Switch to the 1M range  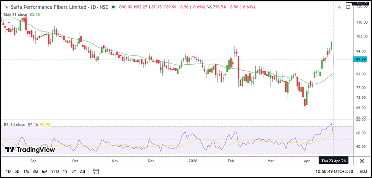(x=26, y=171)
